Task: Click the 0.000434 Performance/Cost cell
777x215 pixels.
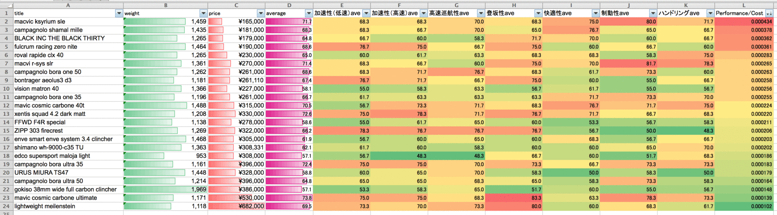Action: click(x=744, y=21)
